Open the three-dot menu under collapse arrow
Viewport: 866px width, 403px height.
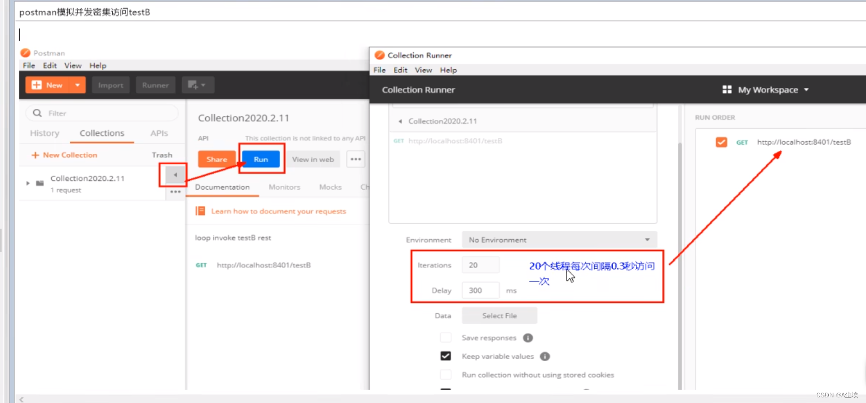175,192
